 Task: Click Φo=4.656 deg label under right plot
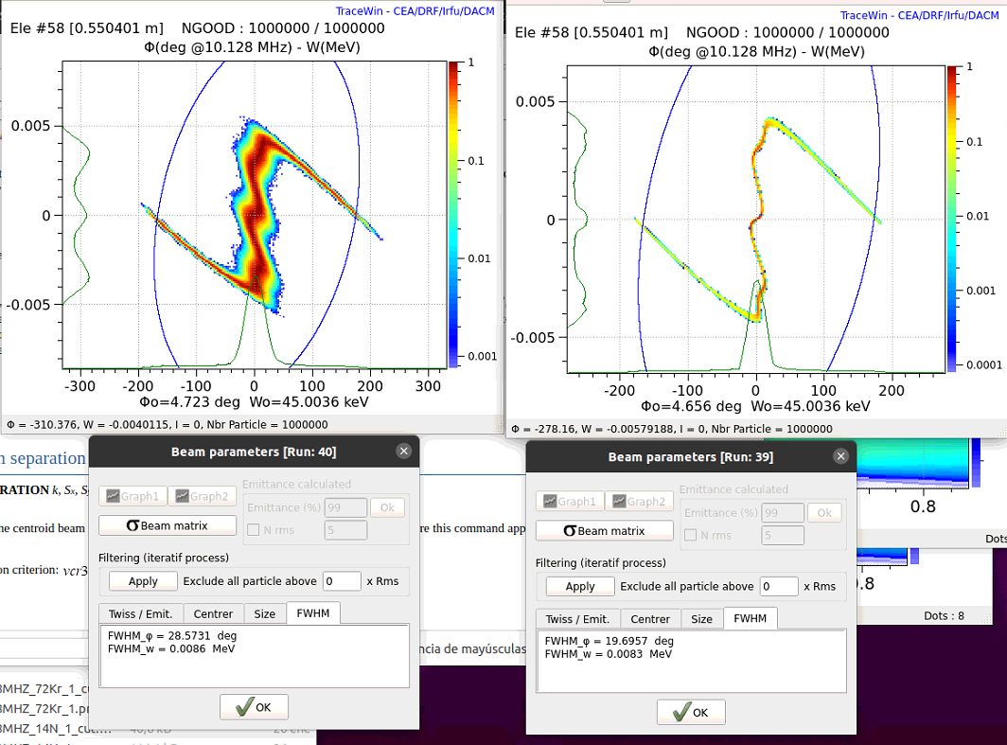[691, 406]
